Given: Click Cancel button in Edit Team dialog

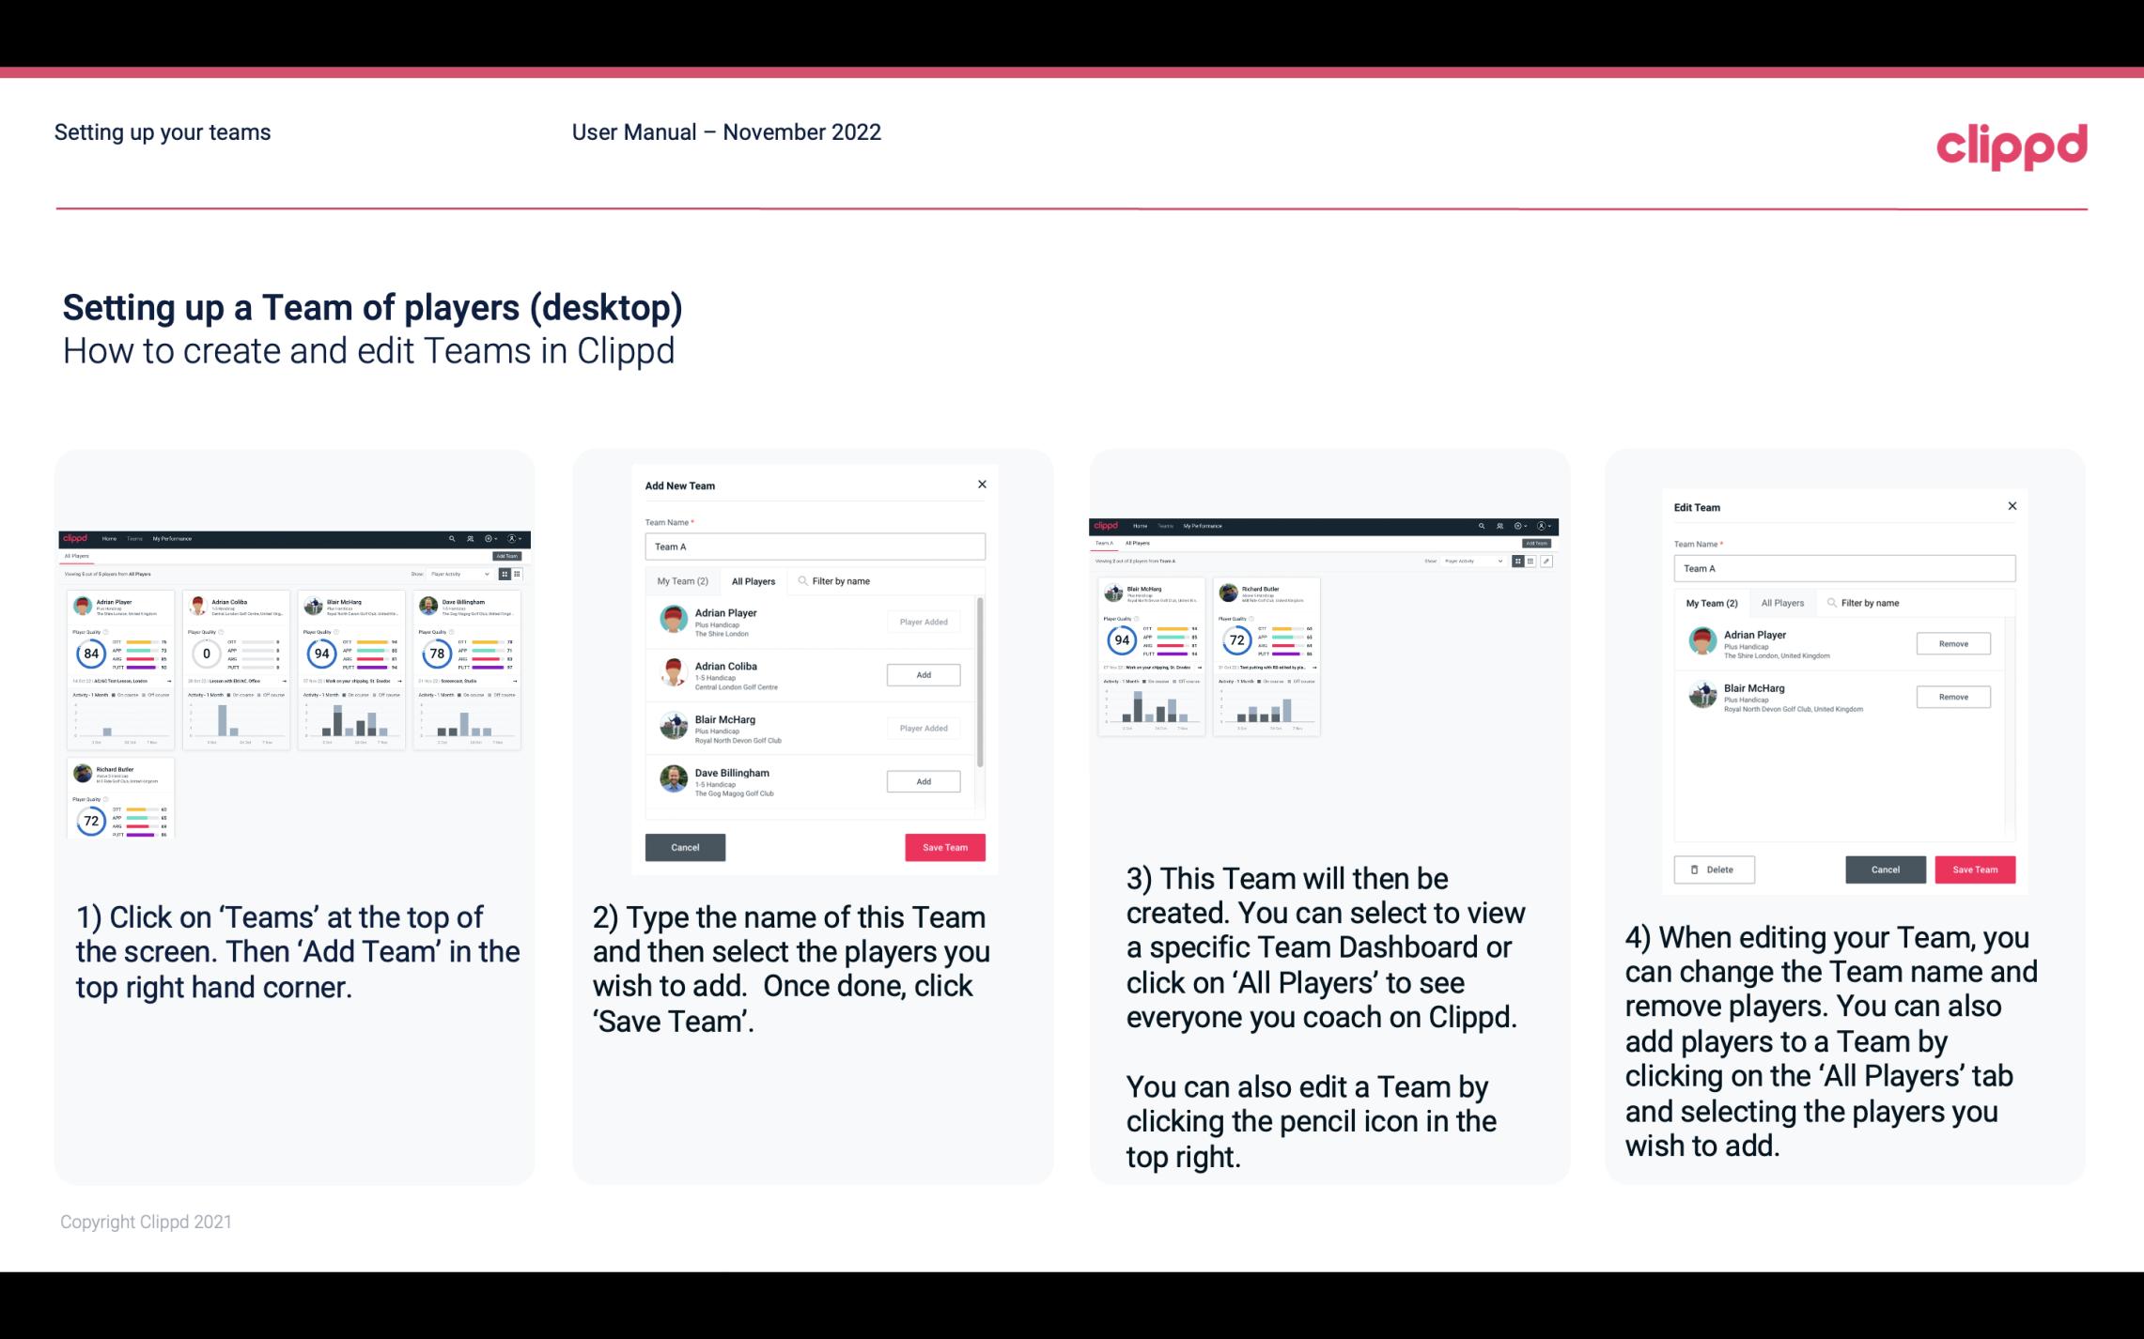Looking at the screenshot, I should click(x=1887, y=867).
